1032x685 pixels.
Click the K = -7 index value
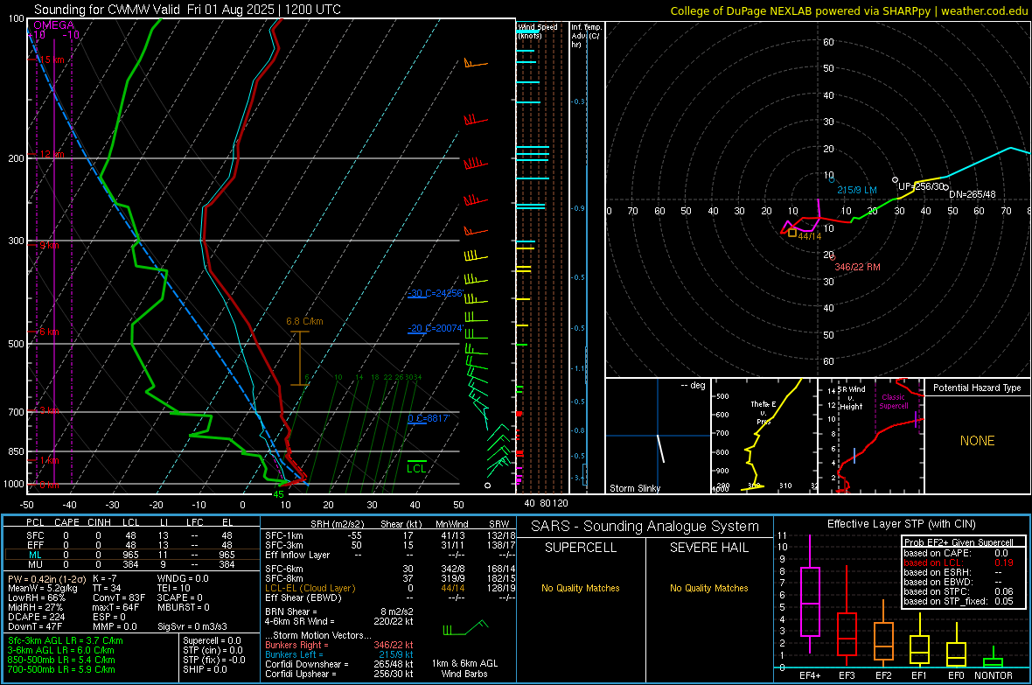tap(105, 578)
